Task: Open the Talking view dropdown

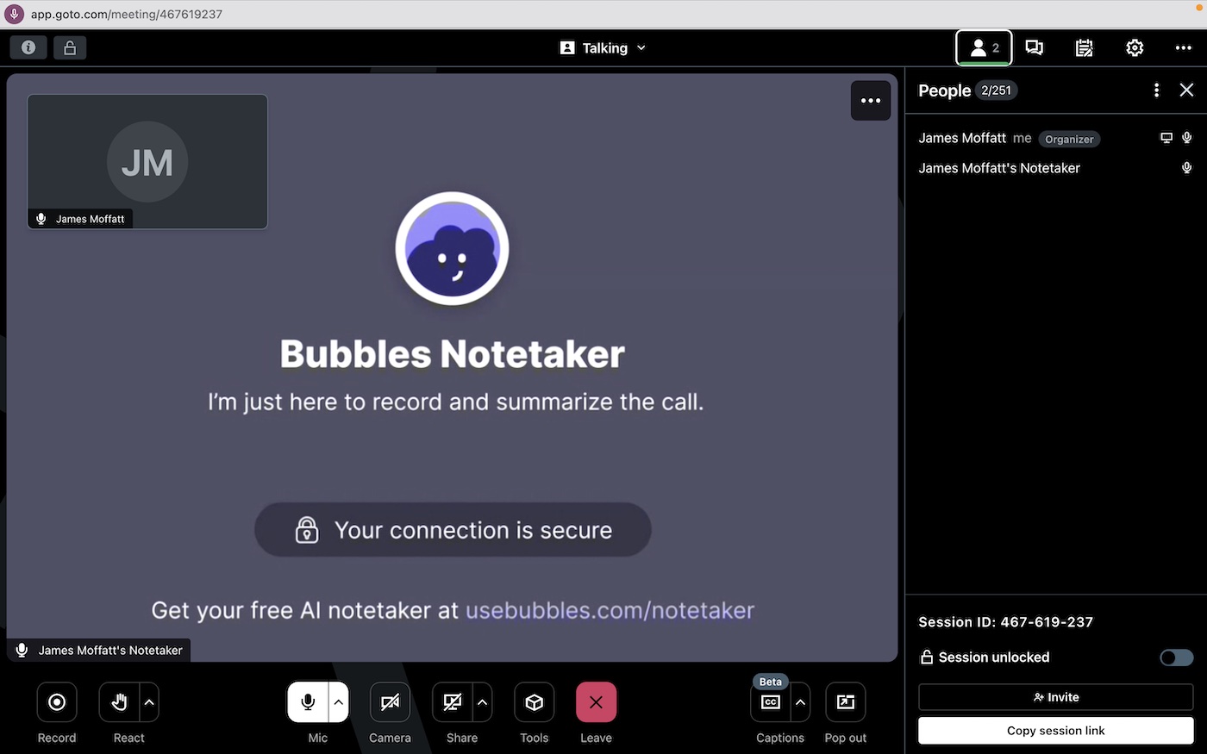Action: [603, 48]
